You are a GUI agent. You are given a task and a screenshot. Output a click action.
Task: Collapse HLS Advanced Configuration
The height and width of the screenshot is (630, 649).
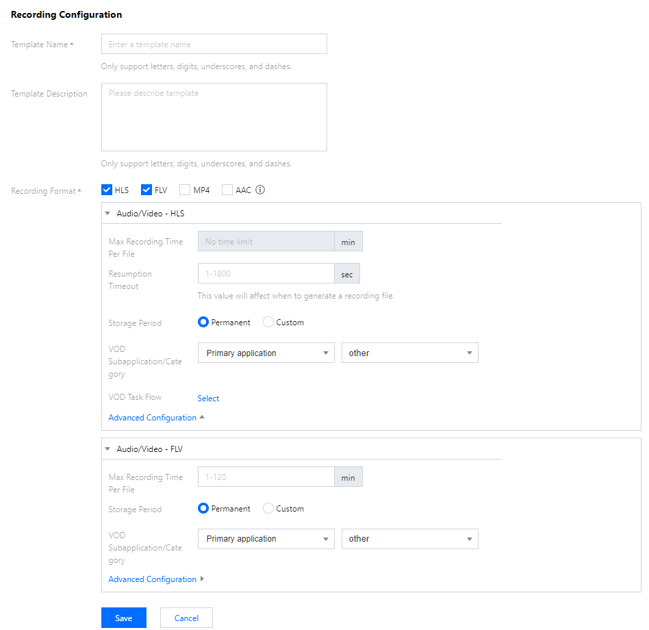click(156, 418)
